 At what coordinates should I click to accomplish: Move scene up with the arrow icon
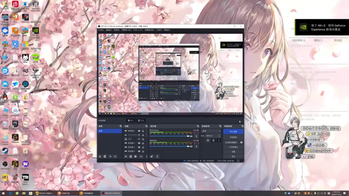(x=110, y=156)
